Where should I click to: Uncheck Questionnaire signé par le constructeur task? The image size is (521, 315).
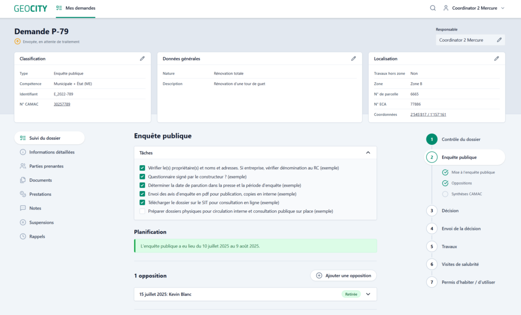point(142,176)
